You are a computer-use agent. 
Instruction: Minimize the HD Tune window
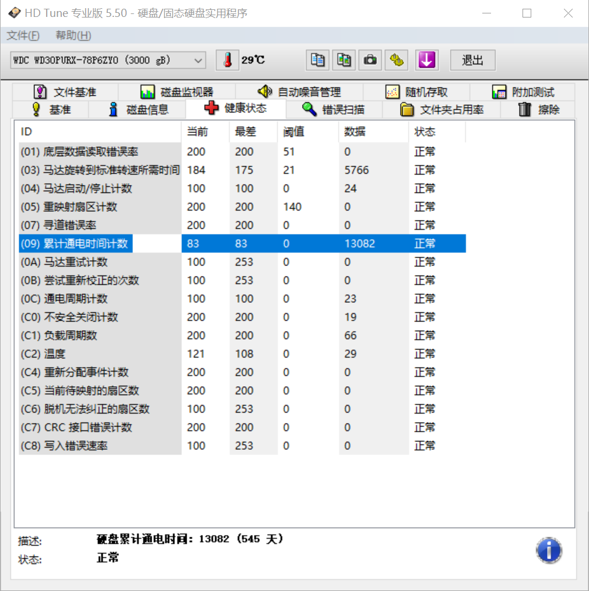pyautogui.click(x=486, y=13)
